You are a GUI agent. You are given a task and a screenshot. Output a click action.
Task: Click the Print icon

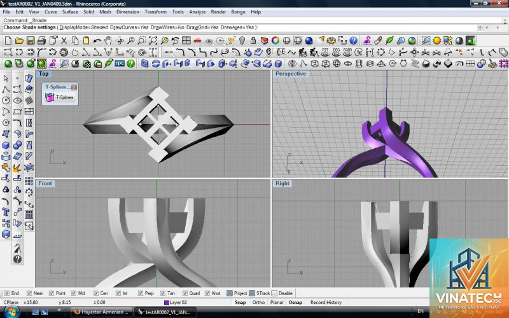point(41,41)
